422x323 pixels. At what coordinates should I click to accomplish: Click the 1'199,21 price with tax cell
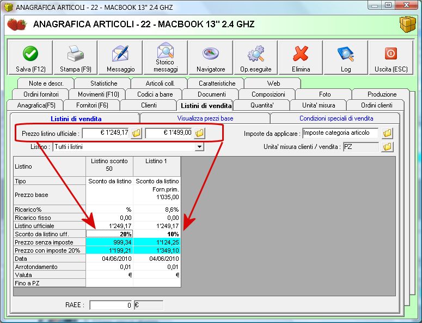(x=109, y=250)
